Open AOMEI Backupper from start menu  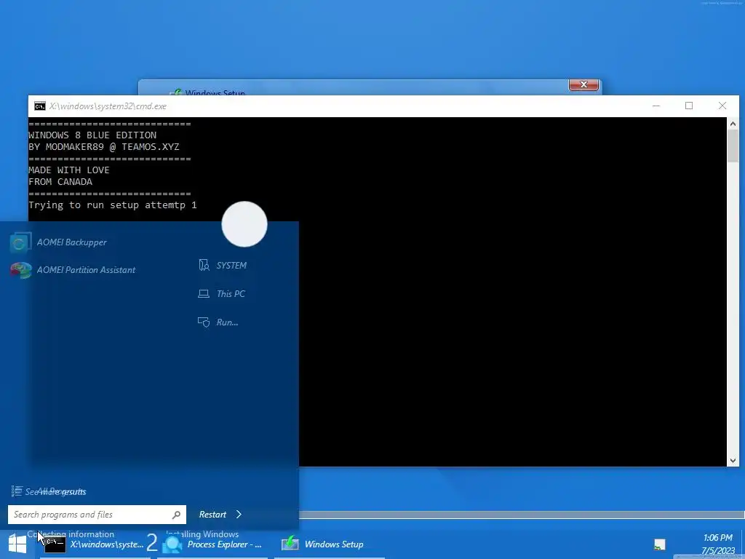point(58,242)
